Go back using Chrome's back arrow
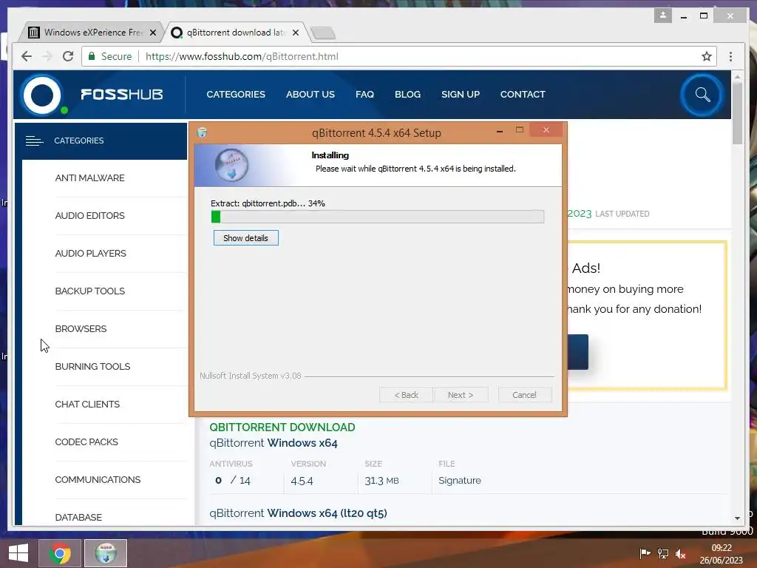 27,56
